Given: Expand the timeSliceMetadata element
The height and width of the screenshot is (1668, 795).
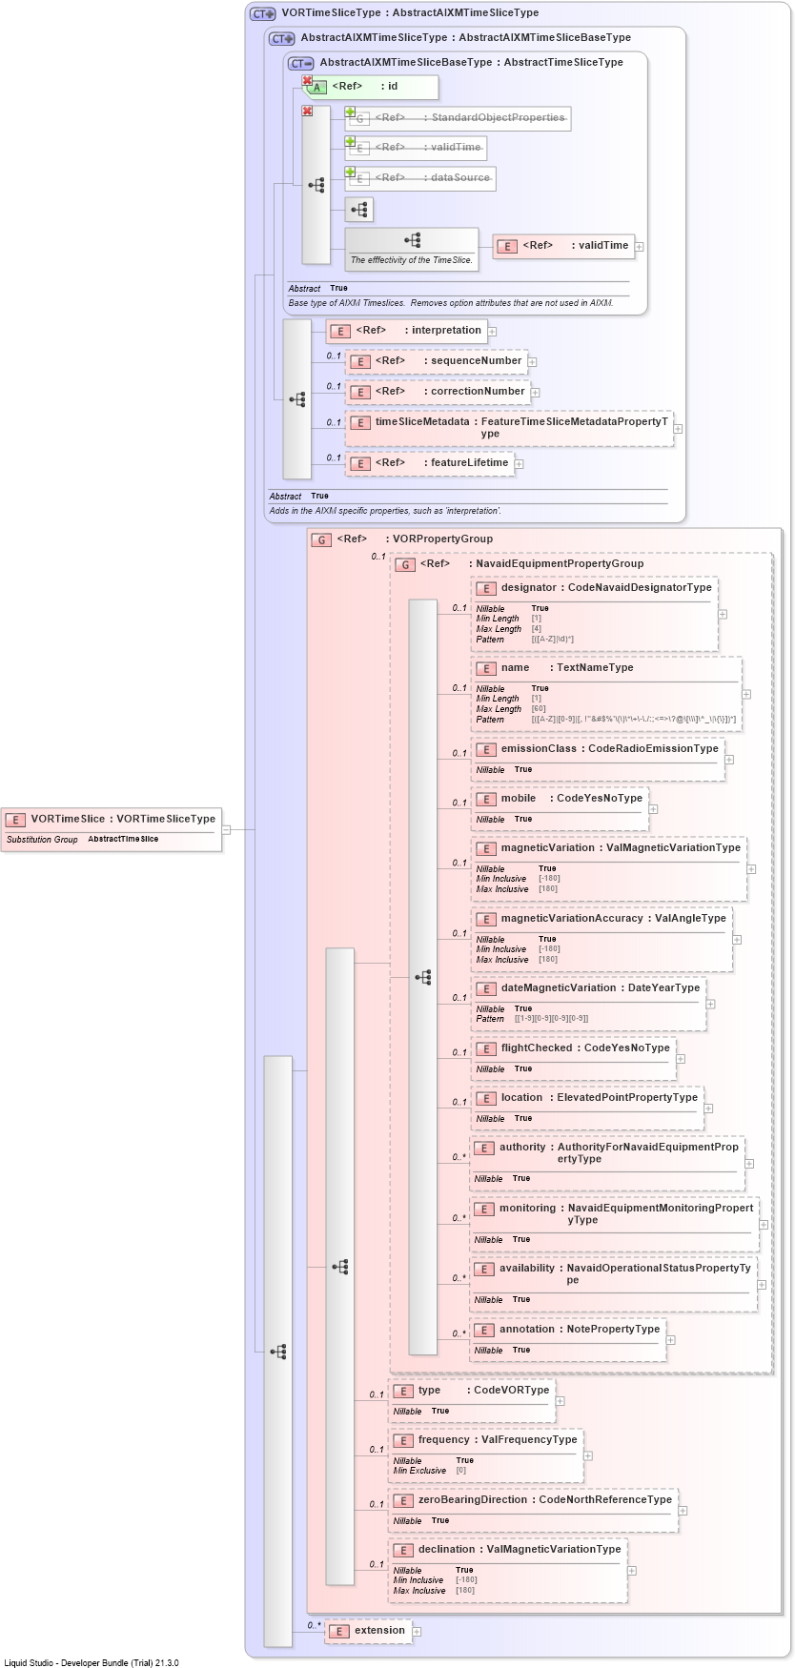Looking at the screenshot, I should 678,429.
